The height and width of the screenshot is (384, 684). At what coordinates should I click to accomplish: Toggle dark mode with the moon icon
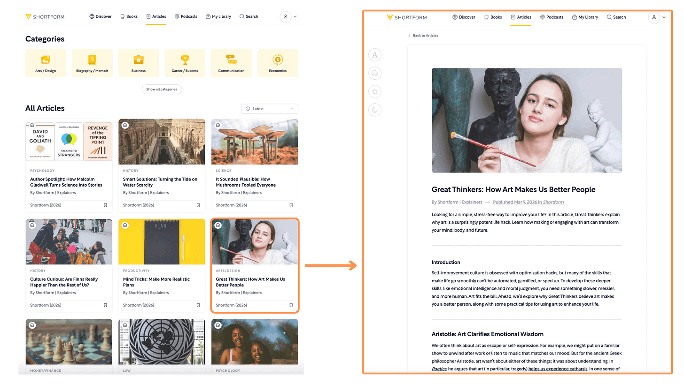pyautogui.click(x=374, y=110)
